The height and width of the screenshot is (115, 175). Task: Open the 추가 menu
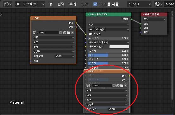tap(73, 4)
